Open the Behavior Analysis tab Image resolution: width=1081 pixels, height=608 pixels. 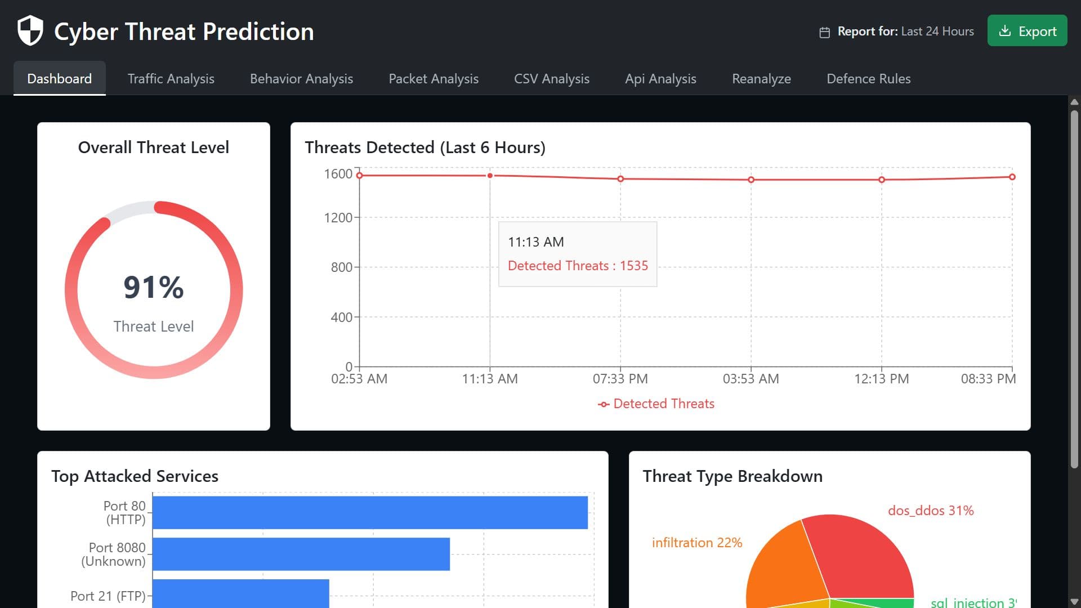click(301, 79)
